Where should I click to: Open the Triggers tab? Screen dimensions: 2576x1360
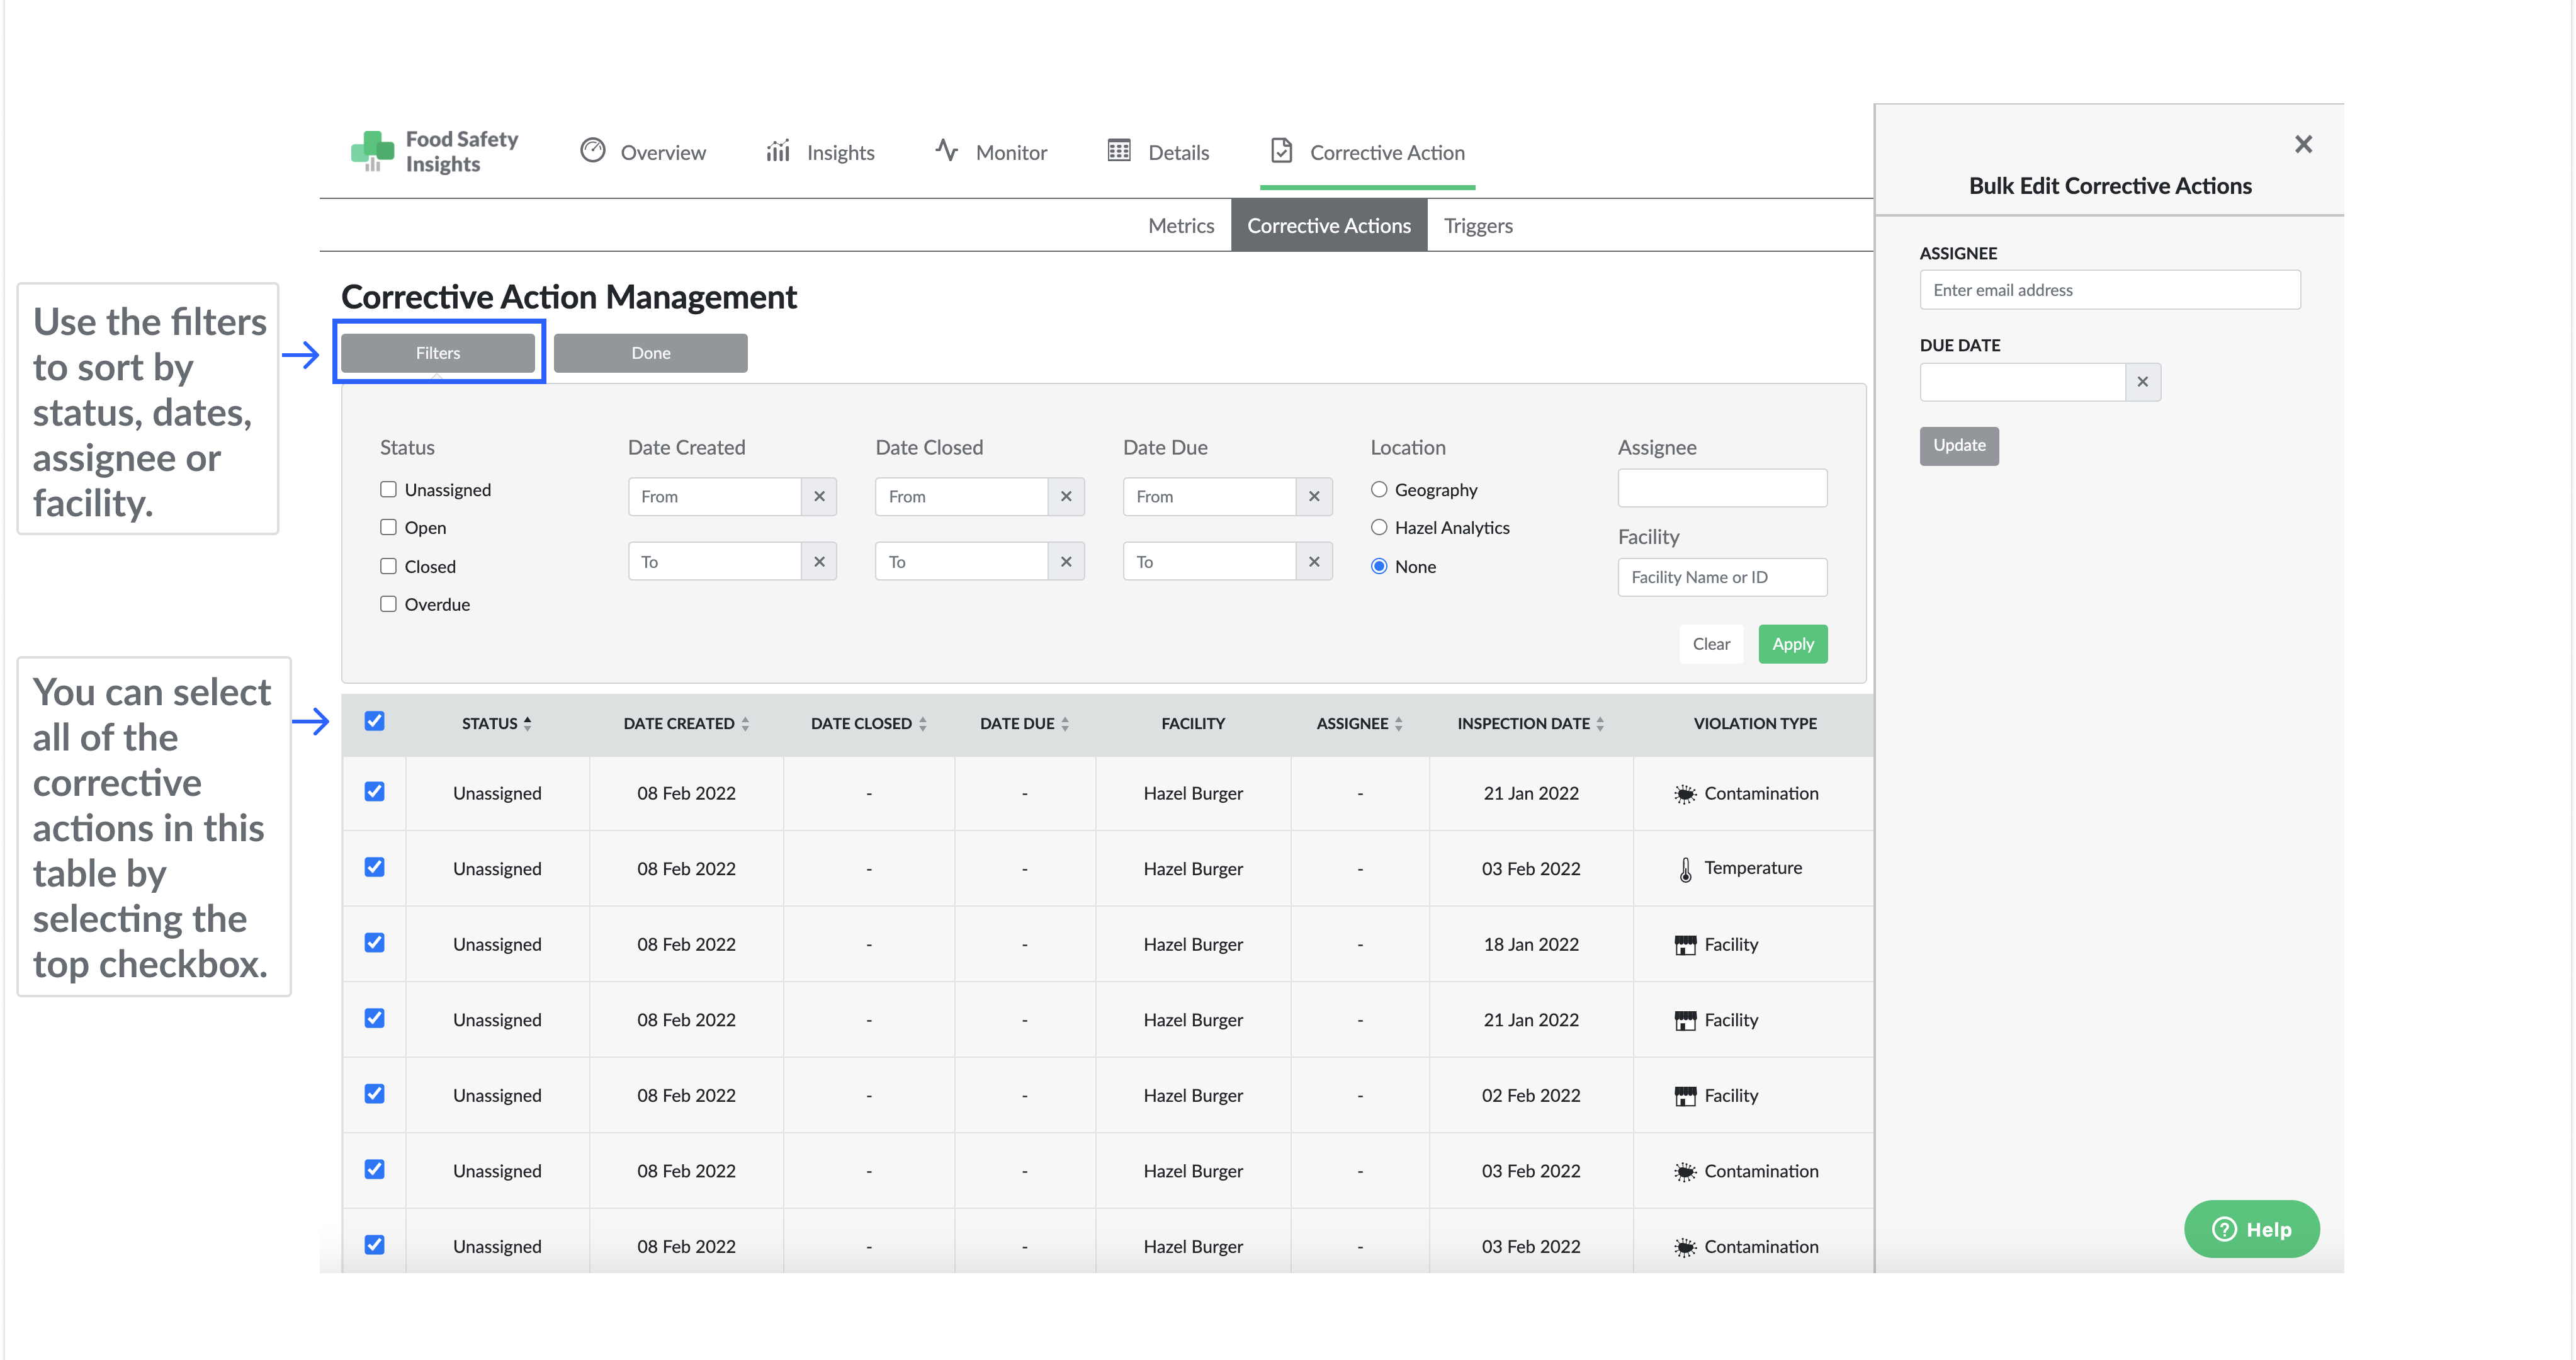point(1477,226)
